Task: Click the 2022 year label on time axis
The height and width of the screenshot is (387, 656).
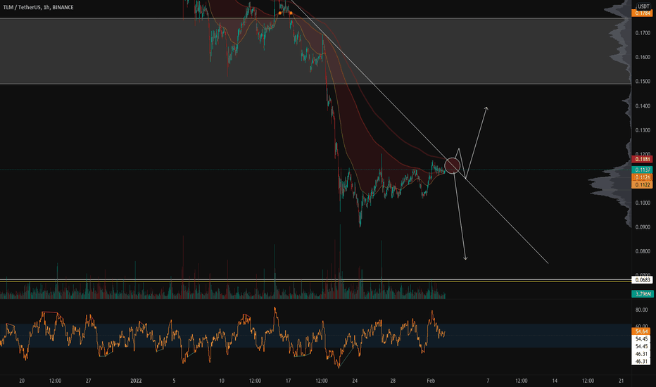Action: point(136,381)
